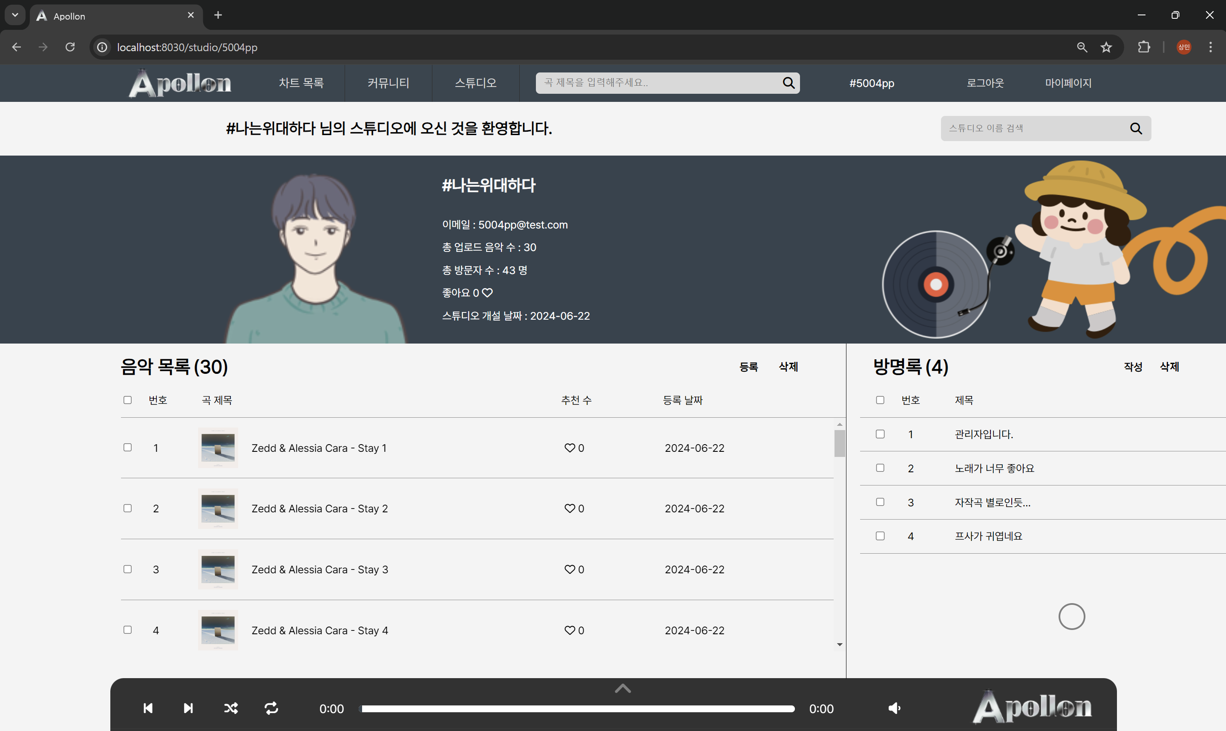Mute the player volume speaker icon
The height and width of the screenshot is (731, 1226).
894,708
